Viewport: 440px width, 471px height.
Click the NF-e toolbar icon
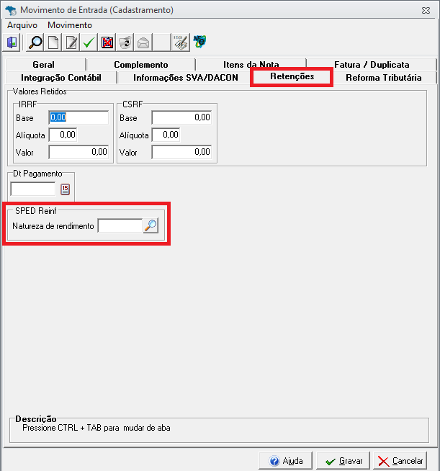tap(199, 42)
